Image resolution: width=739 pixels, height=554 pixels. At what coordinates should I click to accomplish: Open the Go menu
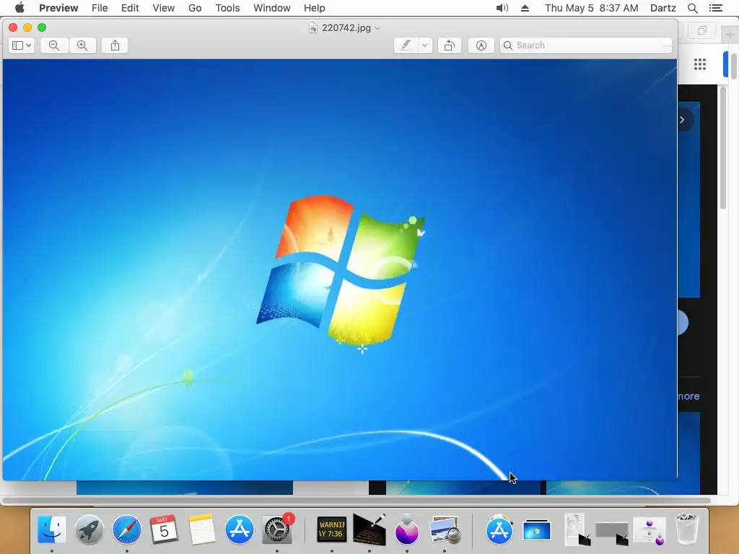point(195,8)
